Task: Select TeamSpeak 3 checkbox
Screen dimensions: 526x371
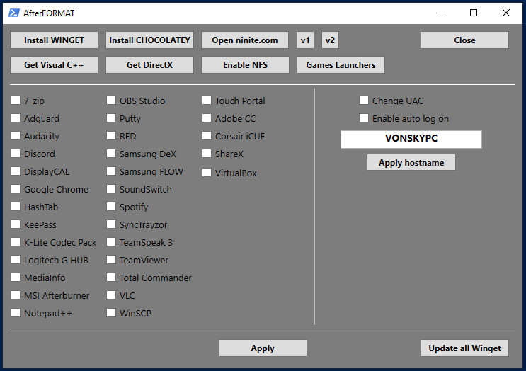Action: 111,242
